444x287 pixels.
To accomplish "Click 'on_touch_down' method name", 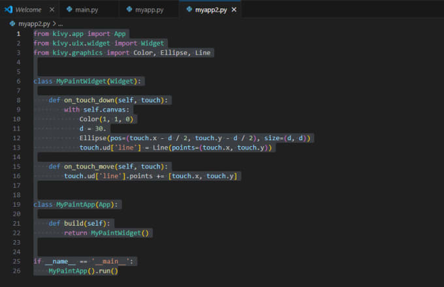I will click(x=89, y=100).
